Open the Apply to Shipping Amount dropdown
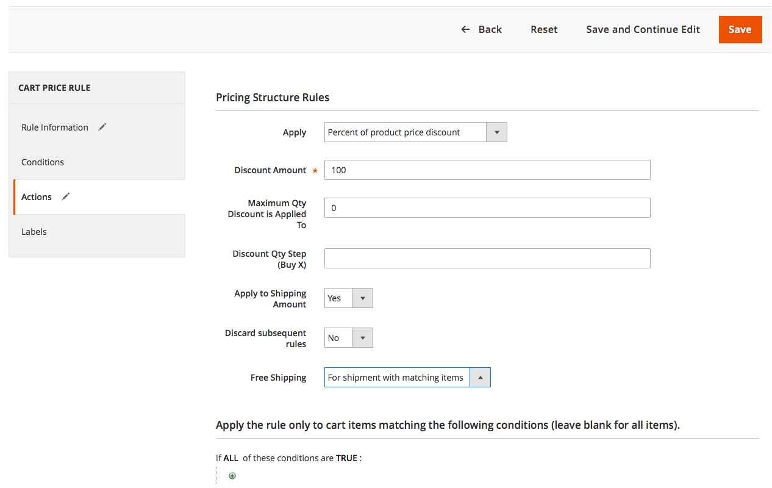 click(x=349, y=298)
